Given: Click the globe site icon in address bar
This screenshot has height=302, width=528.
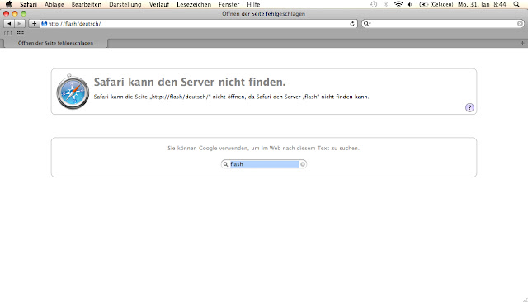Looking at the screenshot, I should (44, 24).
